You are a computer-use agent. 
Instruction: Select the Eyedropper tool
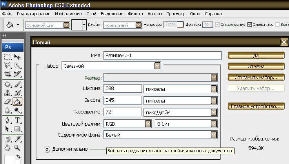coord(17,139)
